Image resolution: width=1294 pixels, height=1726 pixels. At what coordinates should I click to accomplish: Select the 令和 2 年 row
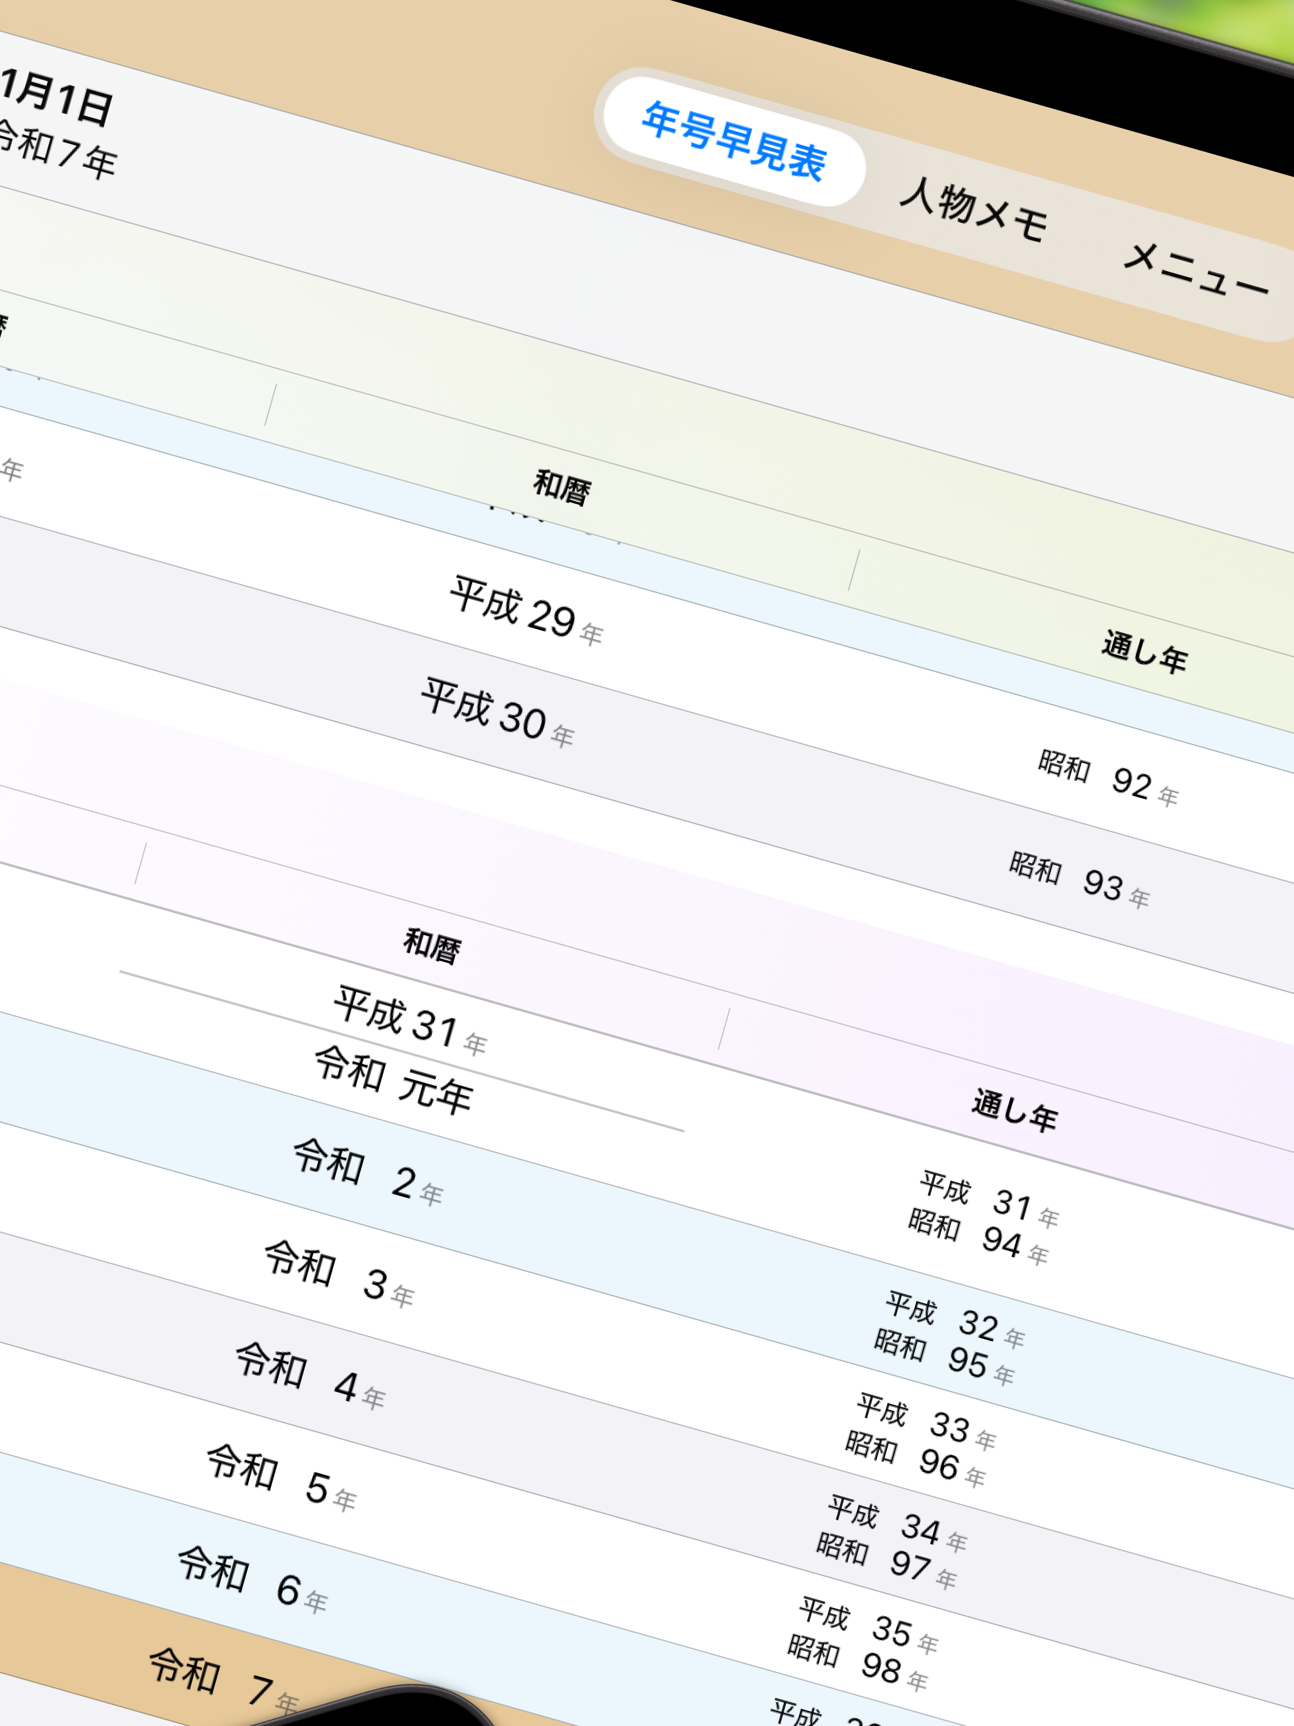click(368, 1172)
